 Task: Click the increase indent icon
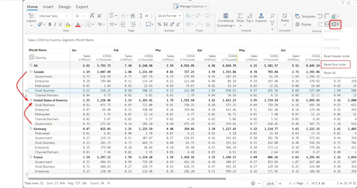[x=133, y=24]
